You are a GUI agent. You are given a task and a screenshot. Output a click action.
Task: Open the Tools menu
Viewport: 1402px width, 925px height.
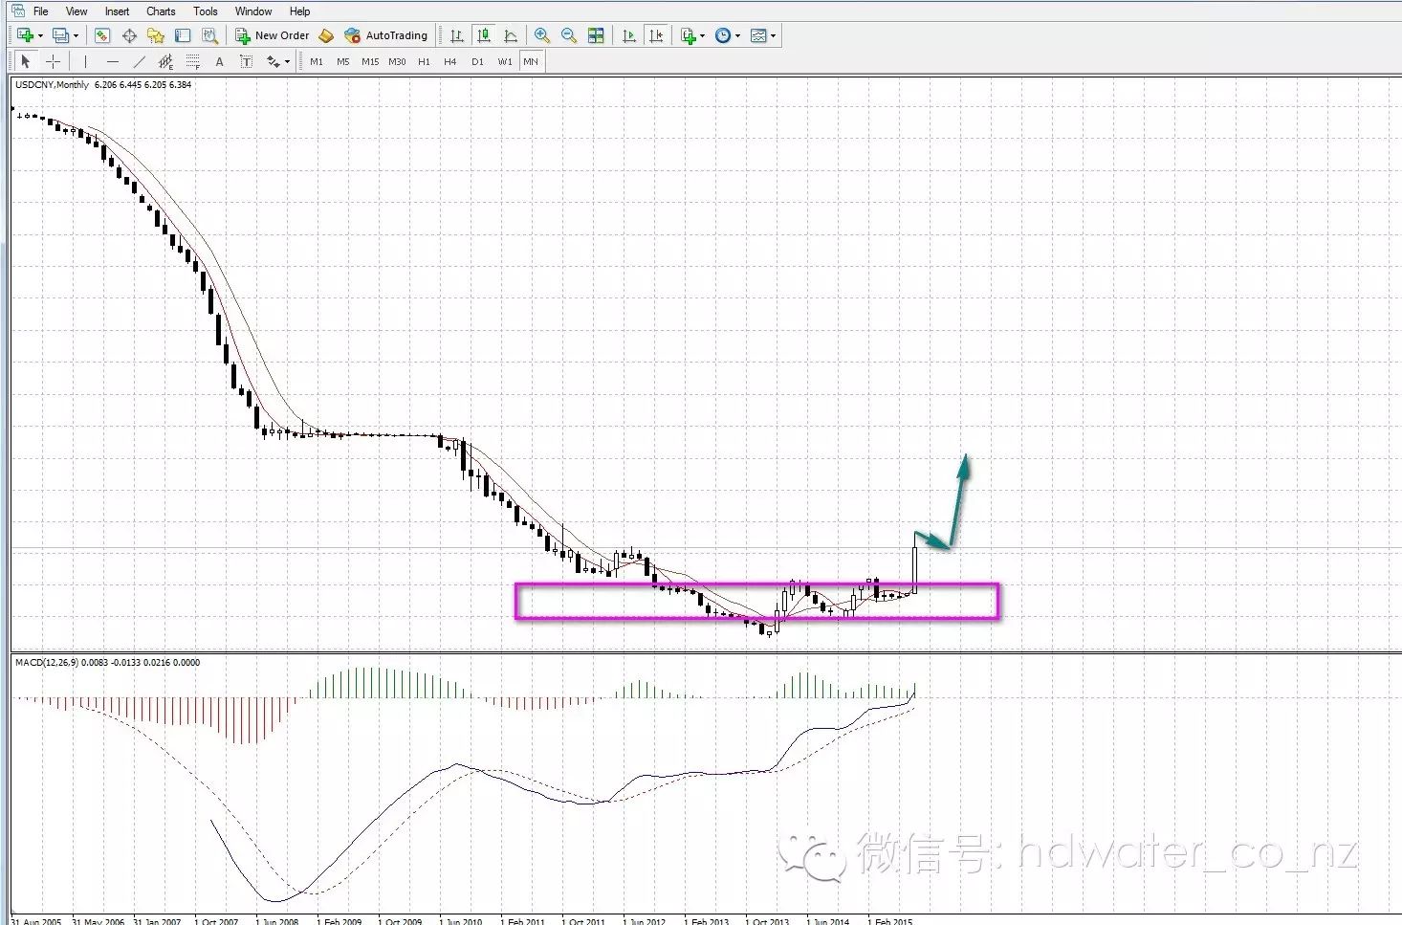tap(206, 11)
